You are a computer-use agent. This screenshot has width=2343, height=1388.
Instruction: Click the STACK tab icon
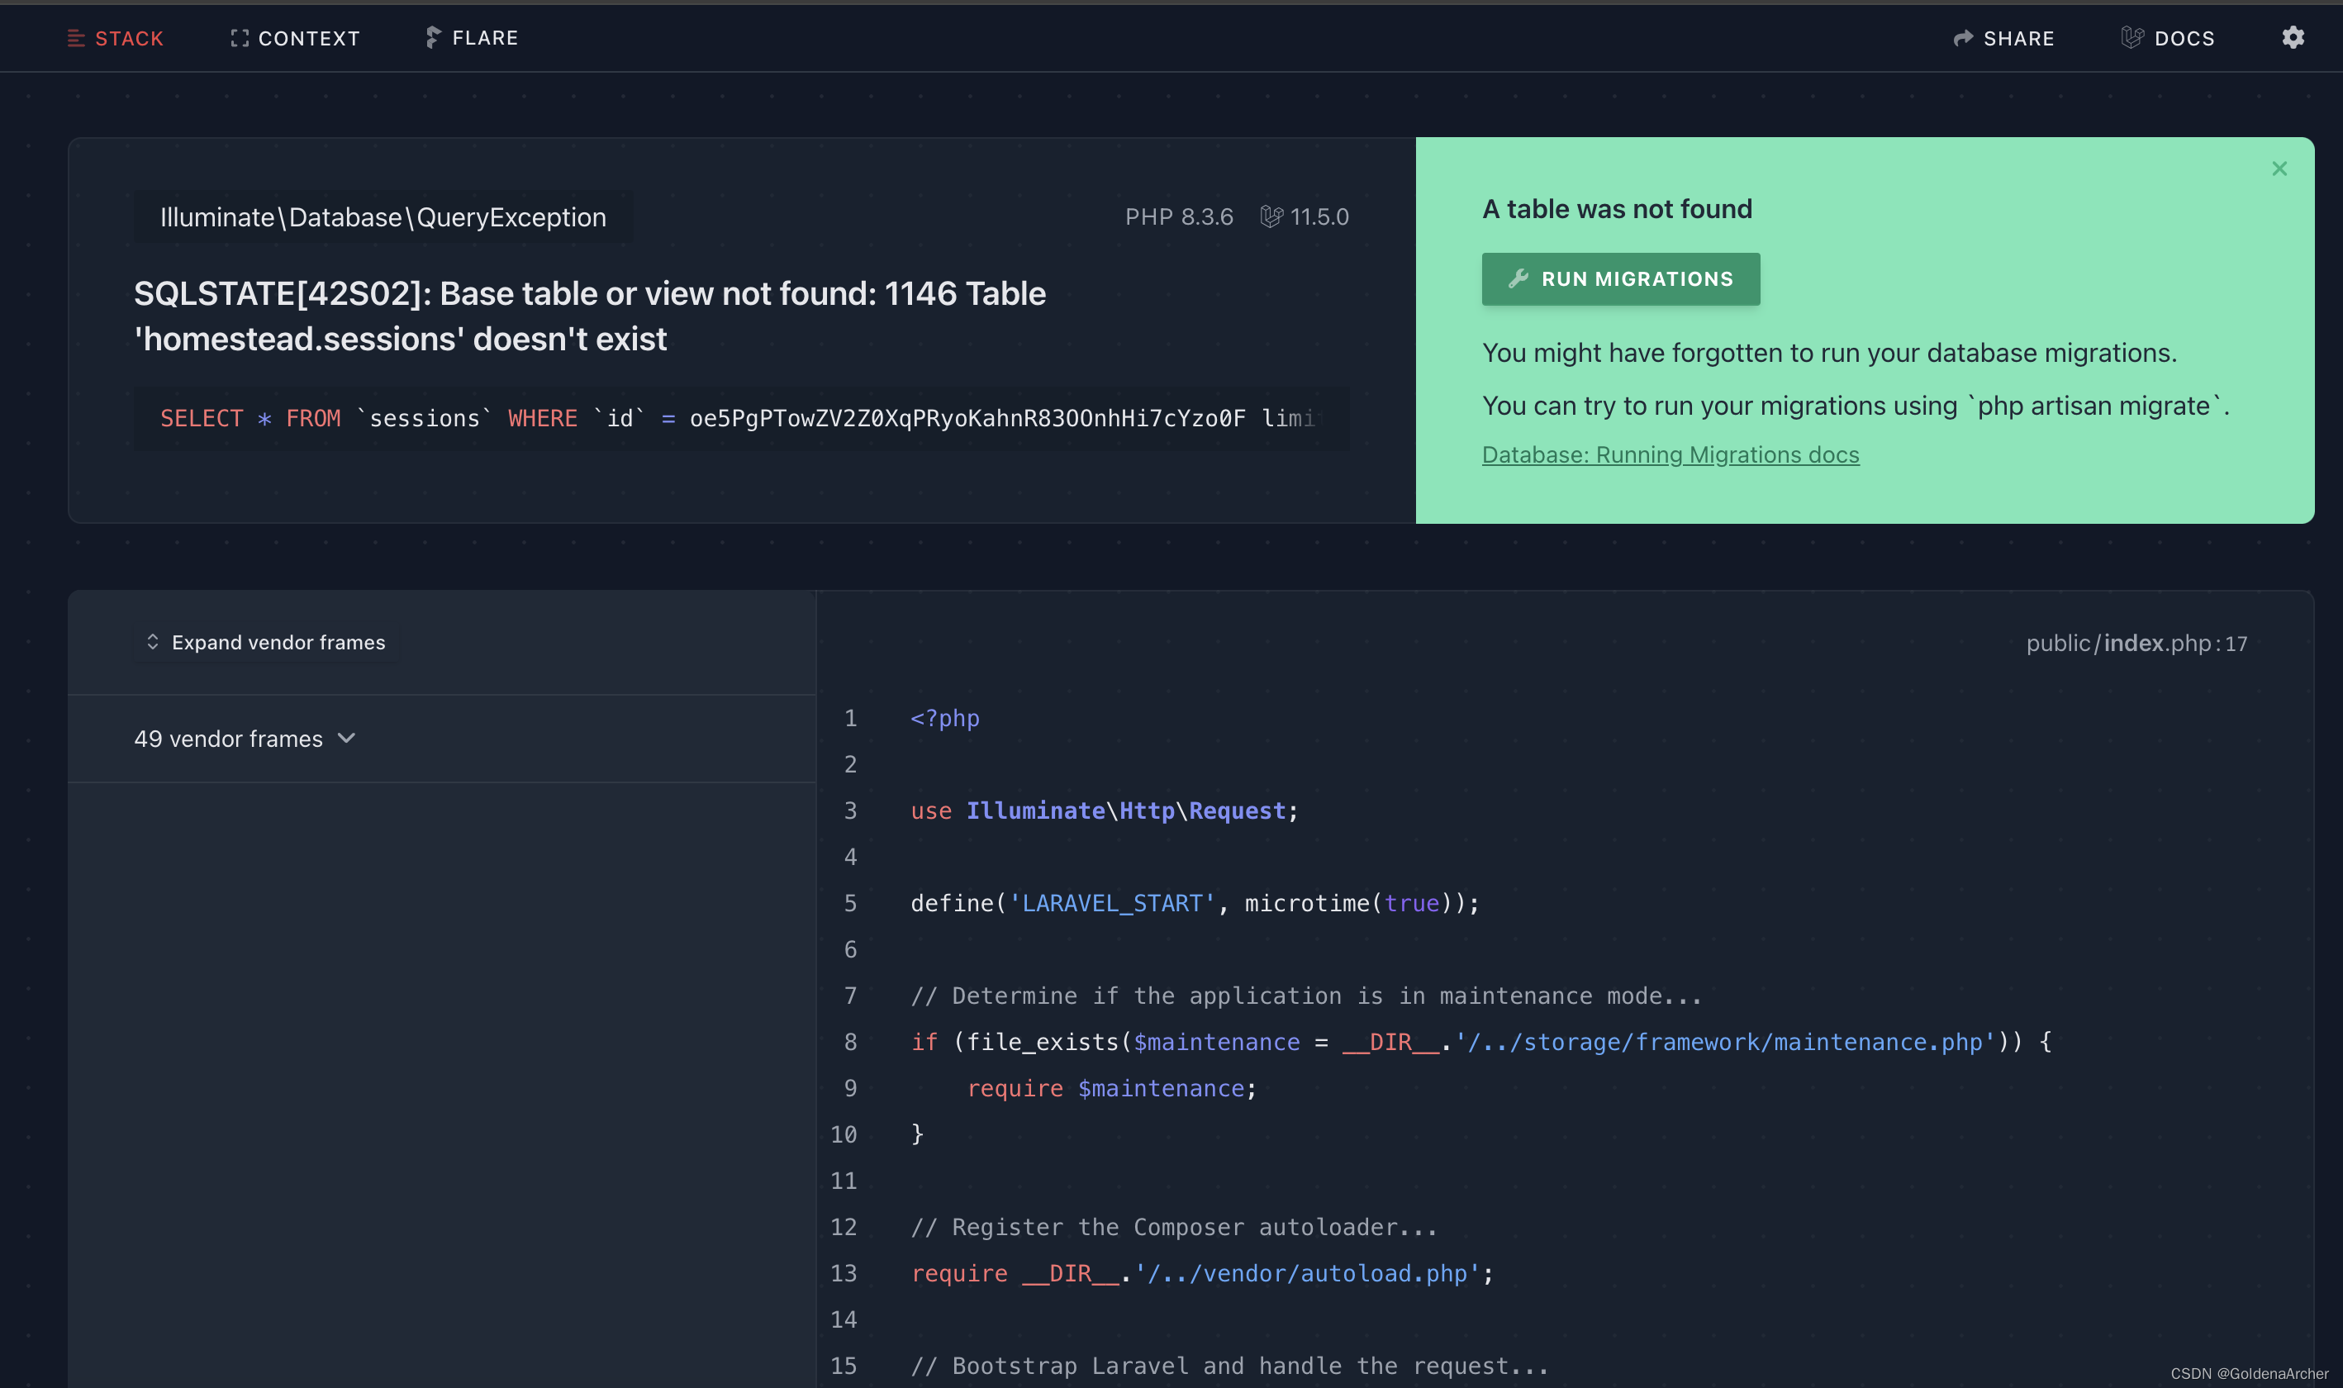coord(76,36)
